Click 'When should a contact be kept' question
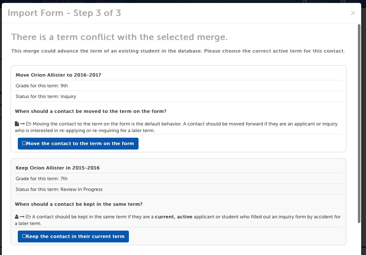366x255 pixels. click(79, 204)
